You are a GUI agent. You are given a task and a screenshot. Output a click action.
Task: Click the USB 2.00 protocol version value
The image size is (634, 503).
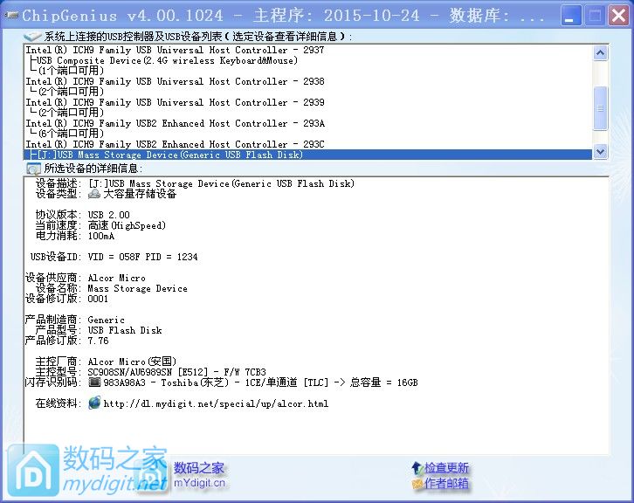(109, 215)
